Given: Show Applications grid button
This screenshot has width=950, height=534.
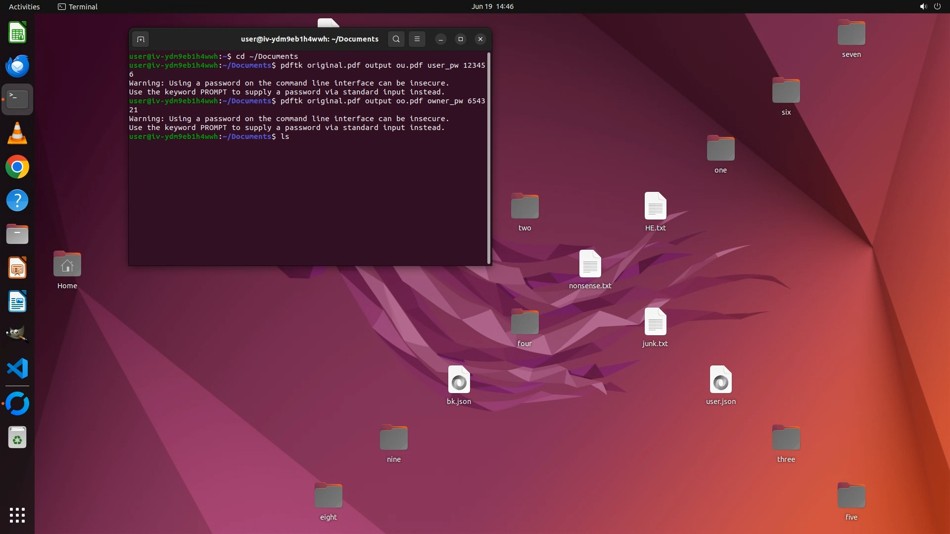Looking at the screenshot, I should point(17,515).
